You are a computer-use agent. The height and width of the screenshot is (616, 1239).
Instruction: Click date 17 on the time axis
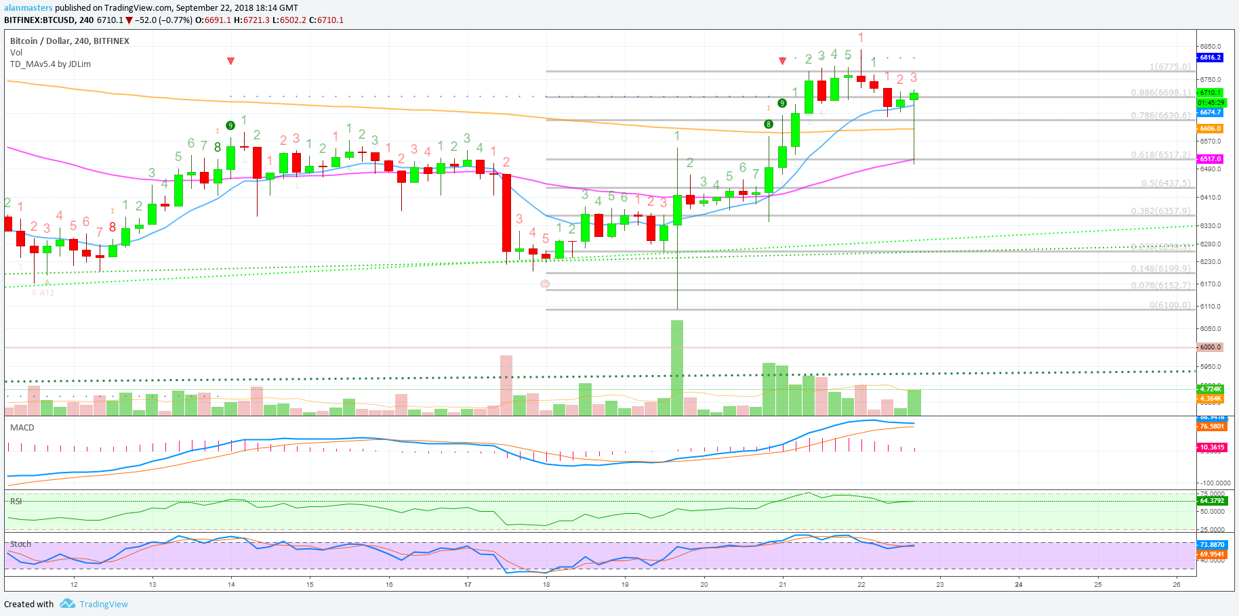(468, 585)
